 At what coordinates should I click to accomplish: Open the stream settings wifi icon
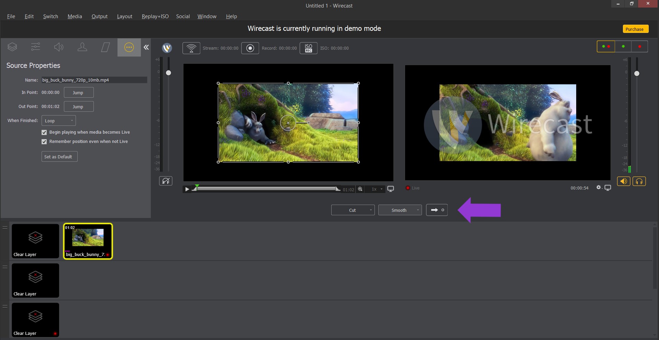point(191,48)
